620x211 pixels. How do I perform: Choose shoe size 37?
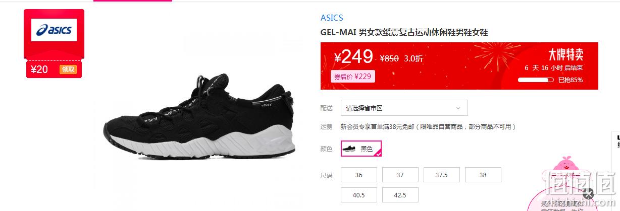(x=400, y=175)
